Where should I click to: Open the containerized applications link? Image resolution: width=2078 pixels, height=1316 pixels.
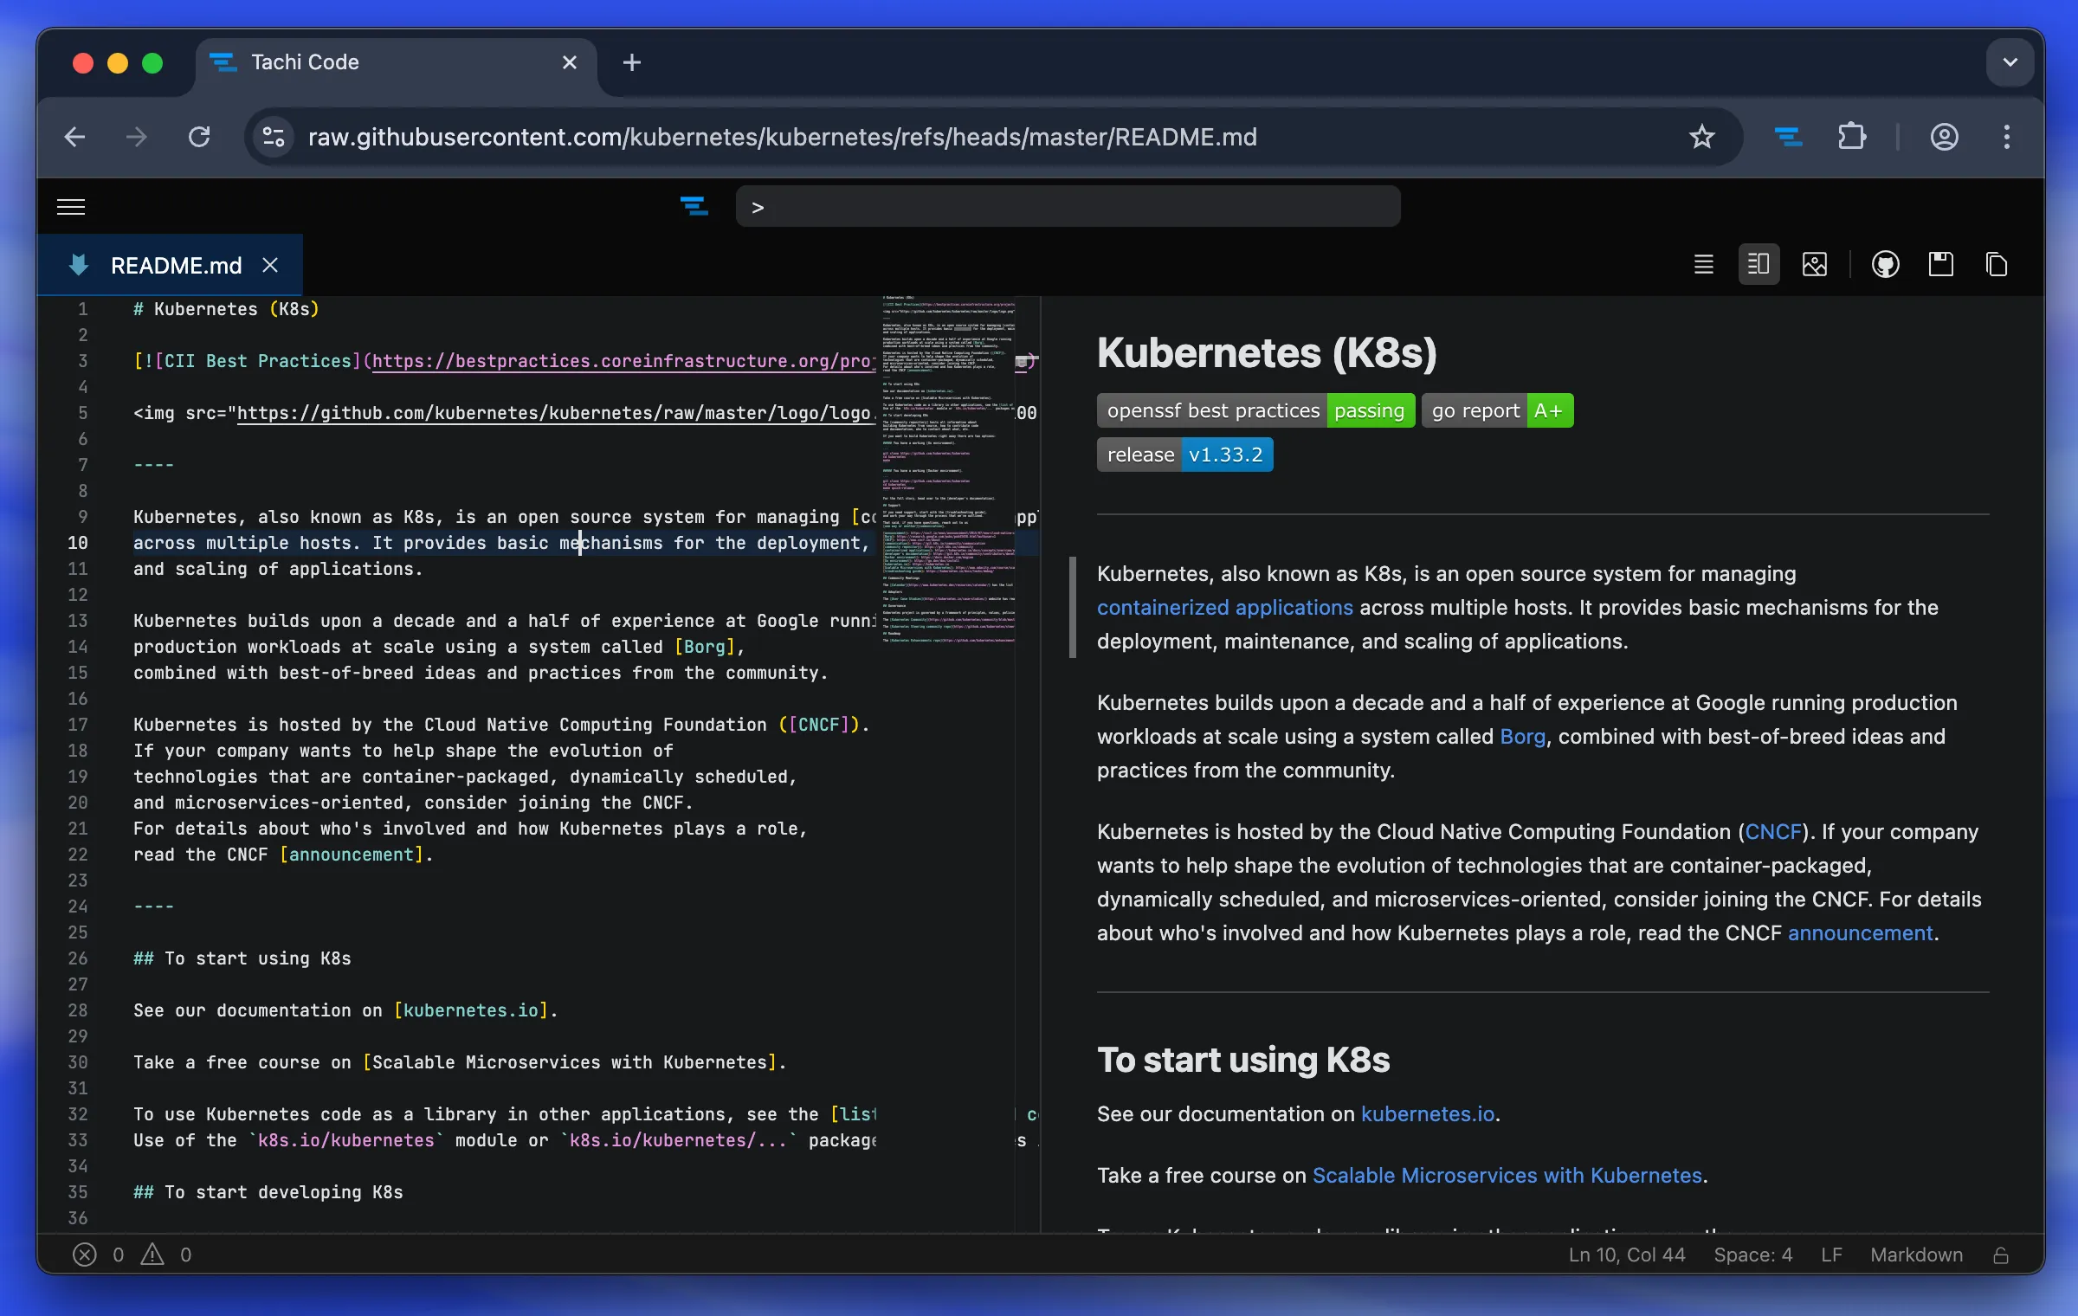1224,608
